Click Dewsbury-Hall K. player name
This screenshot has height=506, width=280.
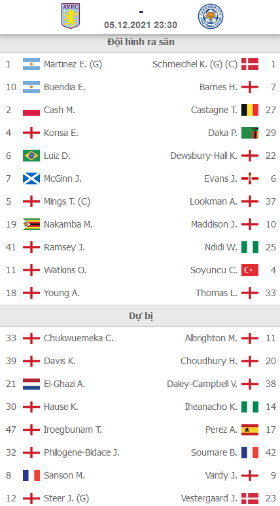pos(203,156)
